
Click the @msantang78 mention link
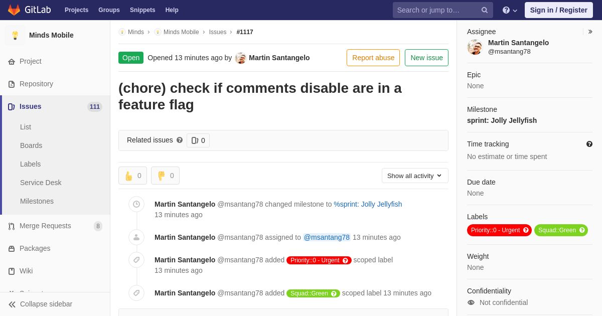pos(327,237)
